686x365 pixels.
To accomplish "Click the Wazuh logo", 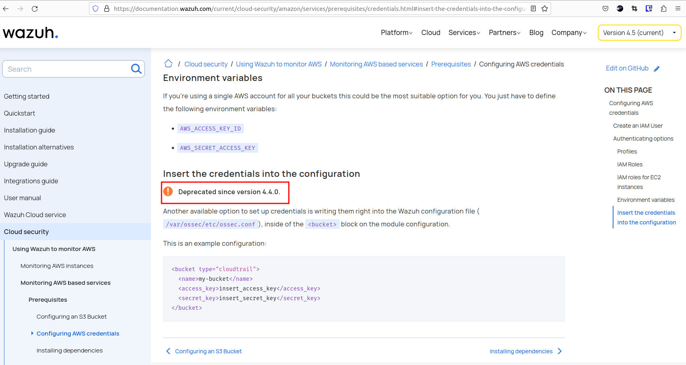I will [x=31, y=33].
